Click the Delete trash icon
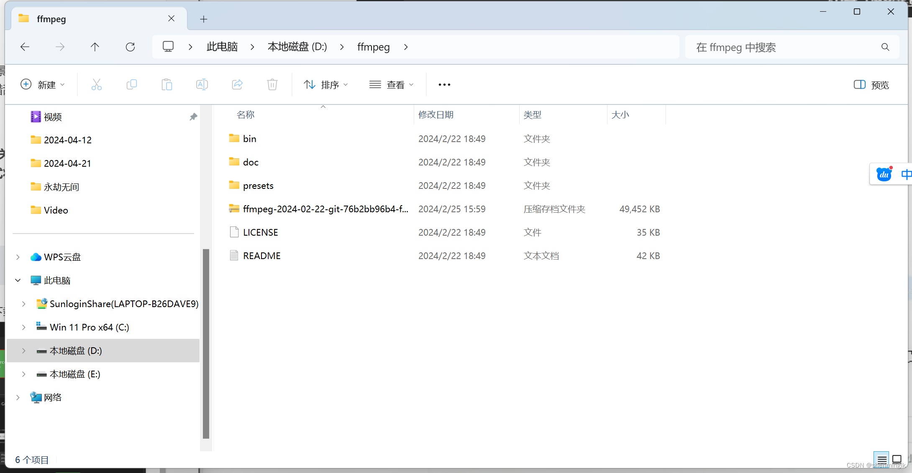 tap(272, 84)
